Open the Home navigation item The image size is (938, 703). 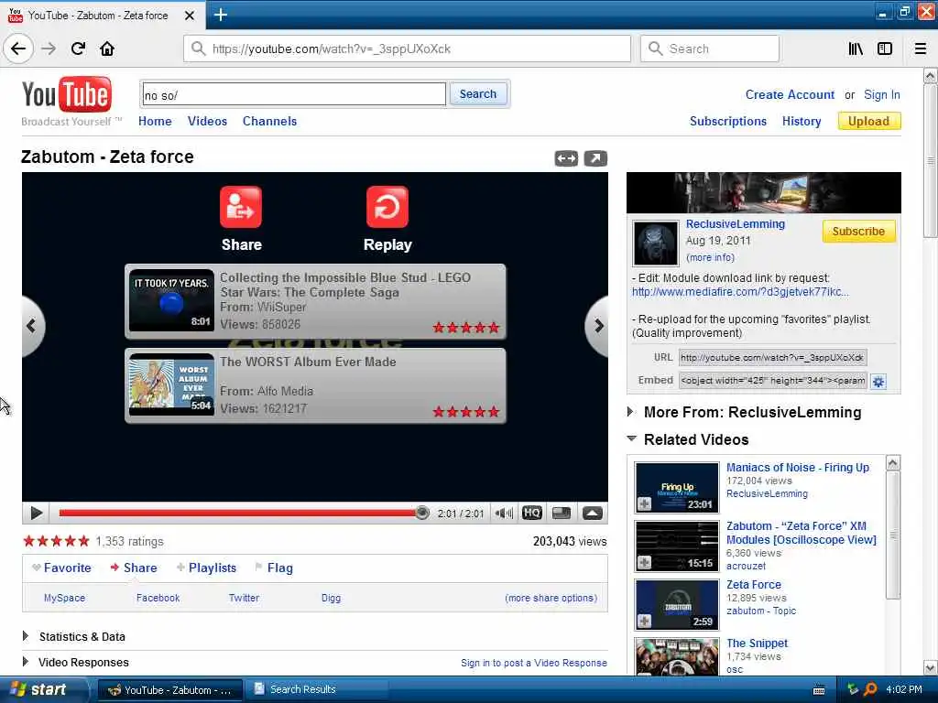click(x=155, y=122)
